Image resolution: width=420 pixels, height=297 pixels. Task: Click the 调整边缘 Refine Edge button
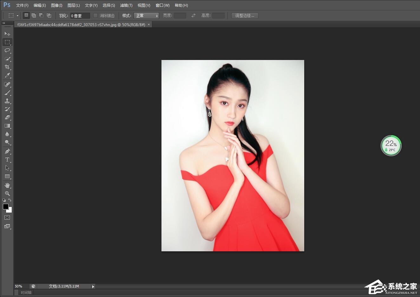pyautogui.click(x=244, y=15)
